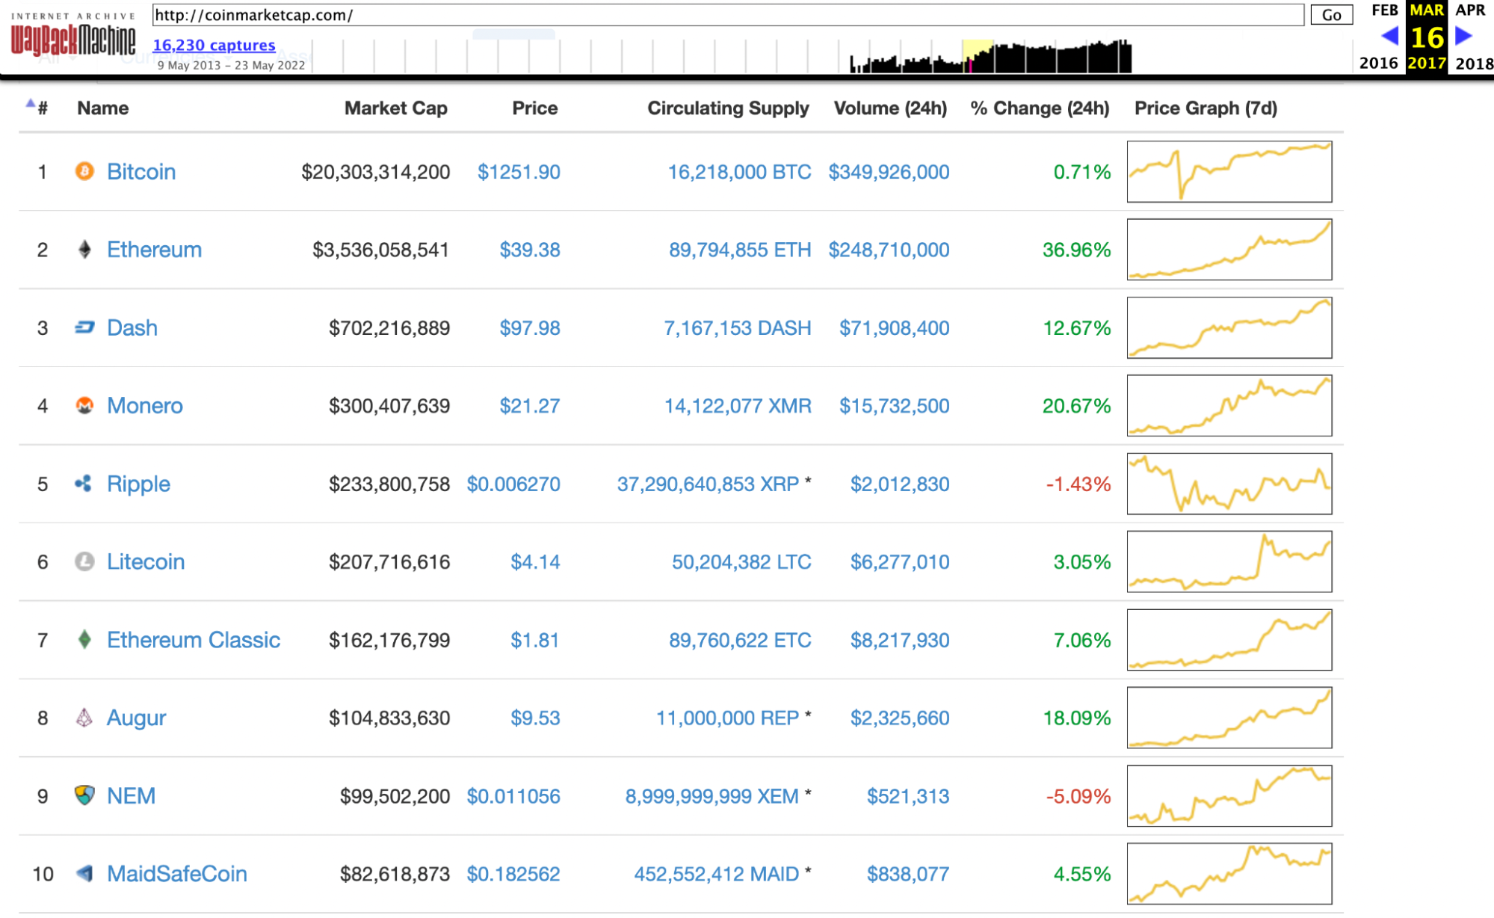The height and width of the screenshot is (918, 1494).
Task: Click the Litecoin grey coin icon
Action: pos(84,561)
